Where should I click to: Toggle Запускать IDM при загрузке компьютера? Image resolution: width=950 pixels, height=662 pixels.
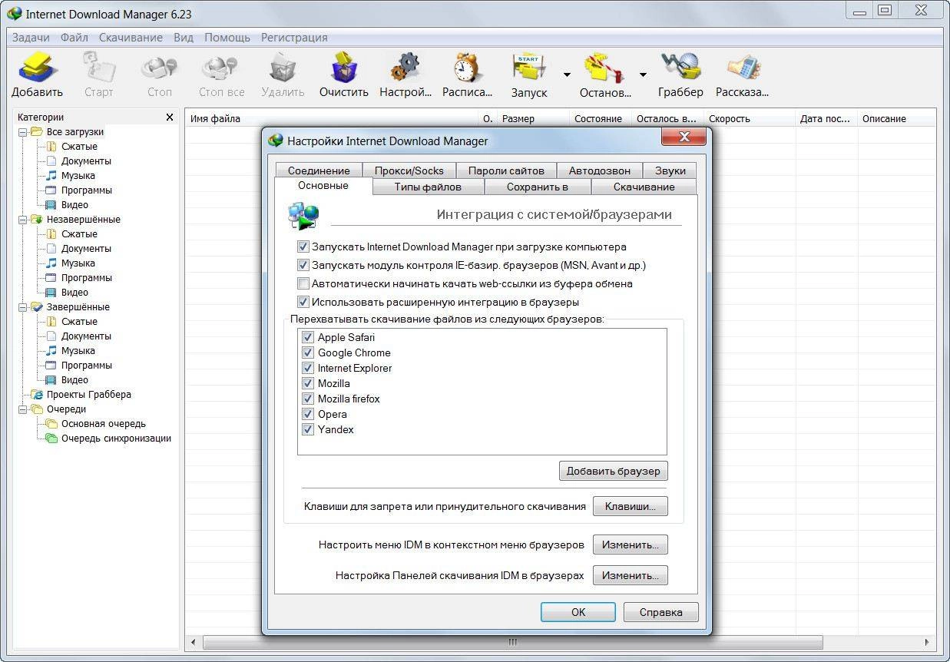click(x=303, y=247)
